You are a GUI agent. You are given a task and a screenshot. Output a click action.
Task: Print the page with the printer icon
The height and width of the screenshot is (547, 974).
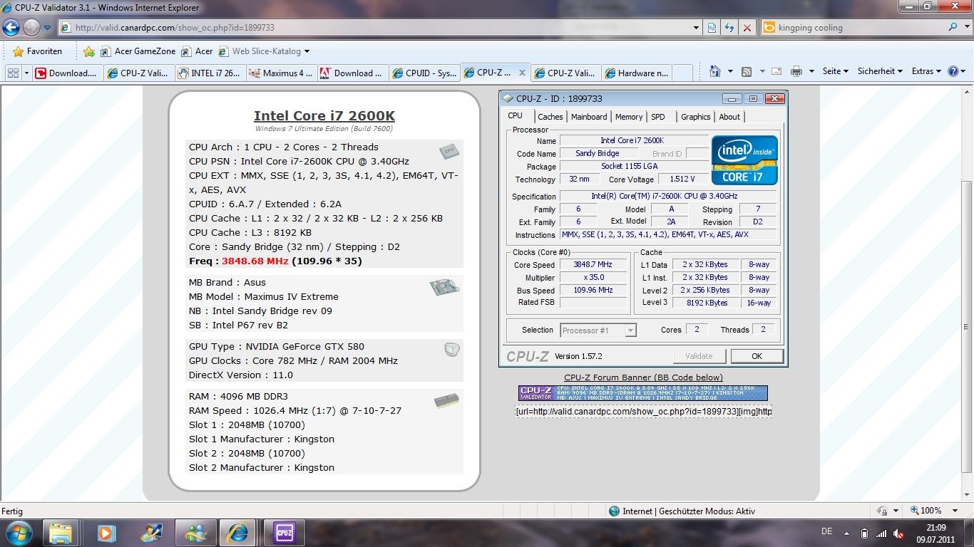[x=796, y=71]
